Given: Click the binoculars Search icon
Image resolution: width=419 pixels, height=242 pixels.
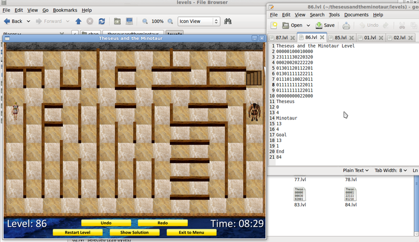Looking at the screenshot, I should 228,21.
